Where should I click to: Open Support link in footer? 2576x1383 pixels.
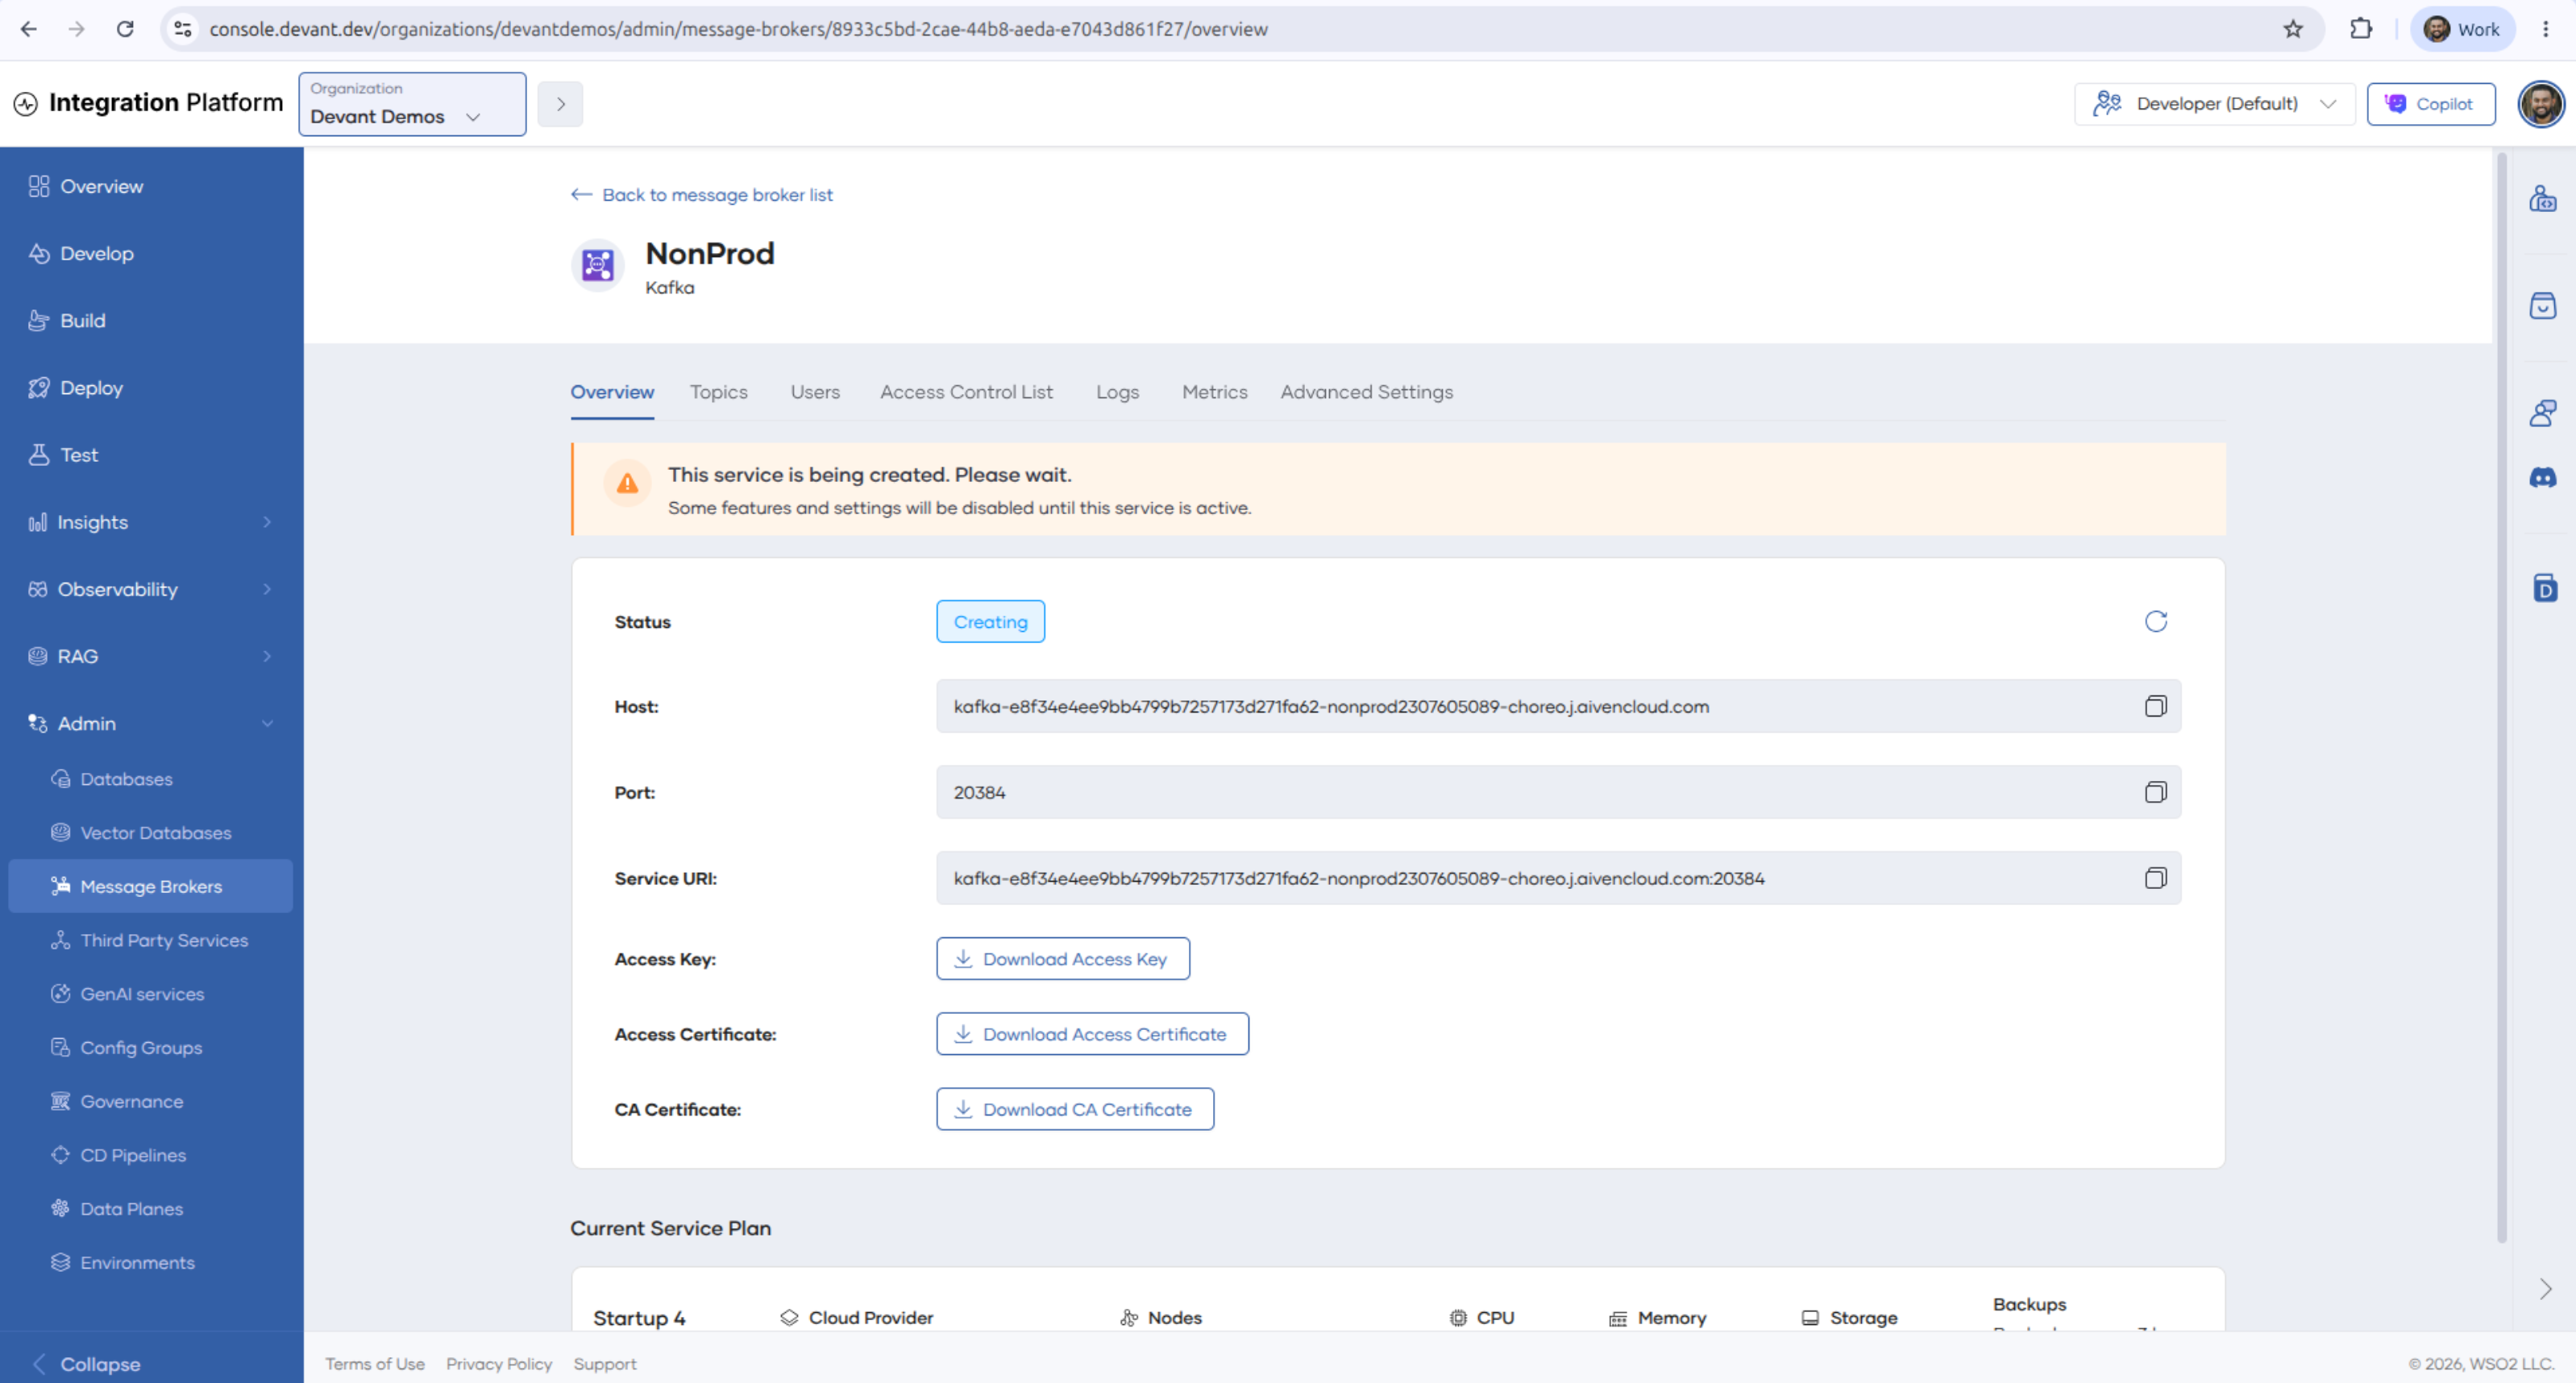tap(605, 1364)
